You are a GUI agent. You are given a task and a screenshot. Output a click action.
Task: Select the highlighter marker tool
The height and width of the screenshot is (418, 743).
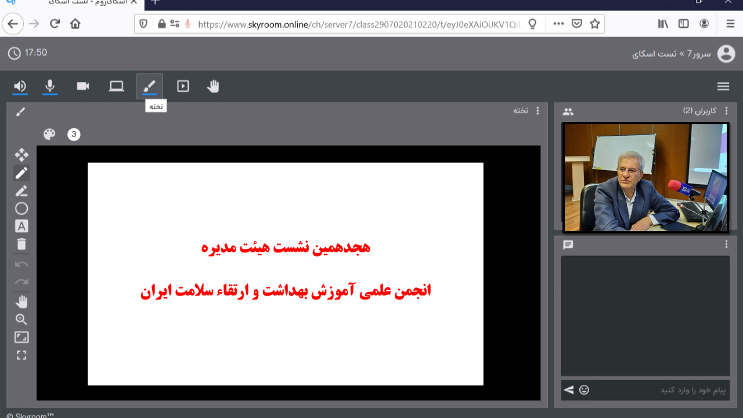tap(21, 191)
